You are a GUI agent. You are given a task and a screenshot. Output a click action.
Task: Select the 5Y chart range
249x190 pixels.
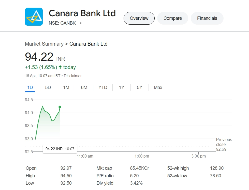coord(139,88)
